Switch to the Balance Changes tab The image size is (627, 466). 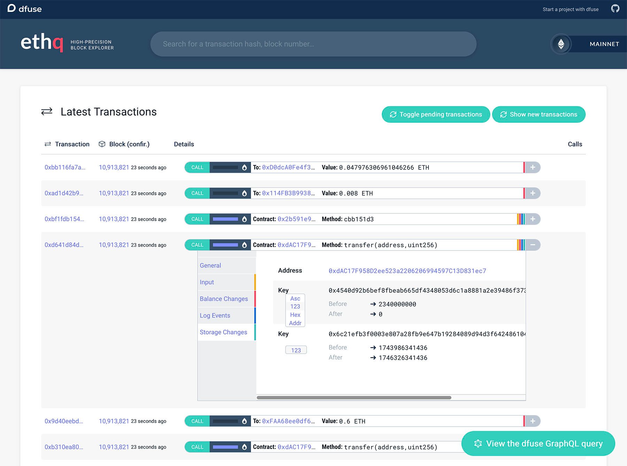(224, 299)
